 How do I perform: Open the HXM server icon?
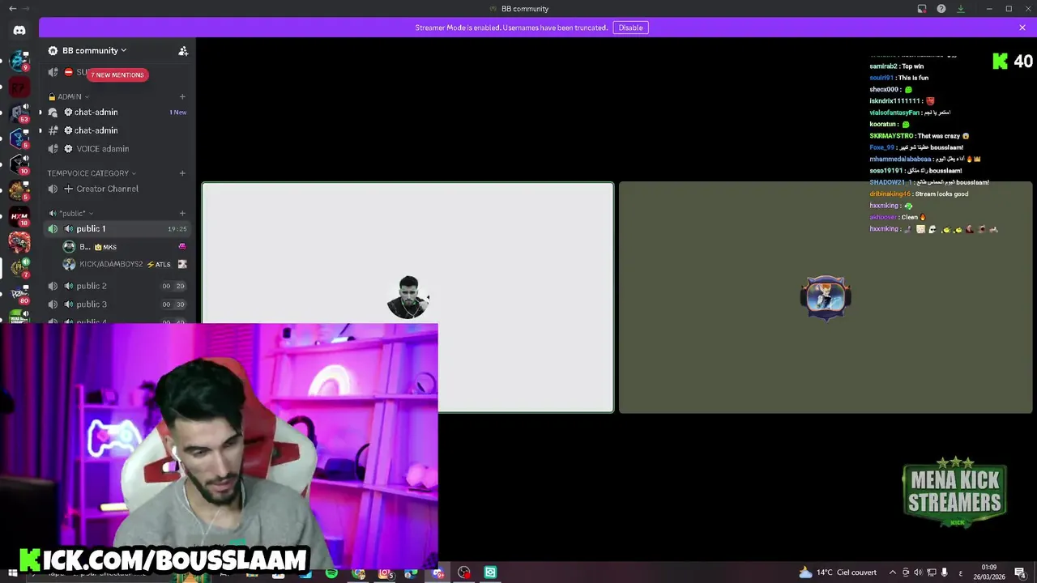[19, 215]
